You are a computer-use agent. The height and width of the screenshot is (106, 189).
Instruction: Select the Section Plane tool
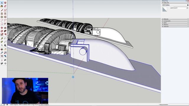click(5, 64)
